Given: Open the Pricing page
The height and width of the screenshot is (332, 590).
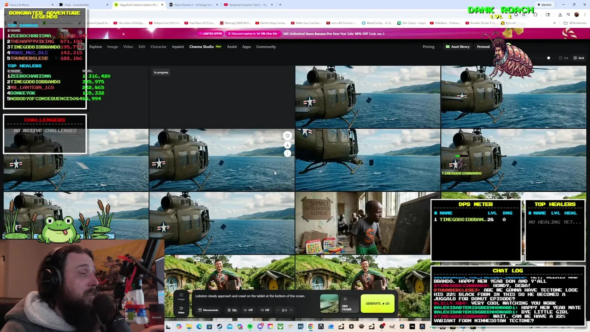Looking at the screenshot, I should coord(428,47).
